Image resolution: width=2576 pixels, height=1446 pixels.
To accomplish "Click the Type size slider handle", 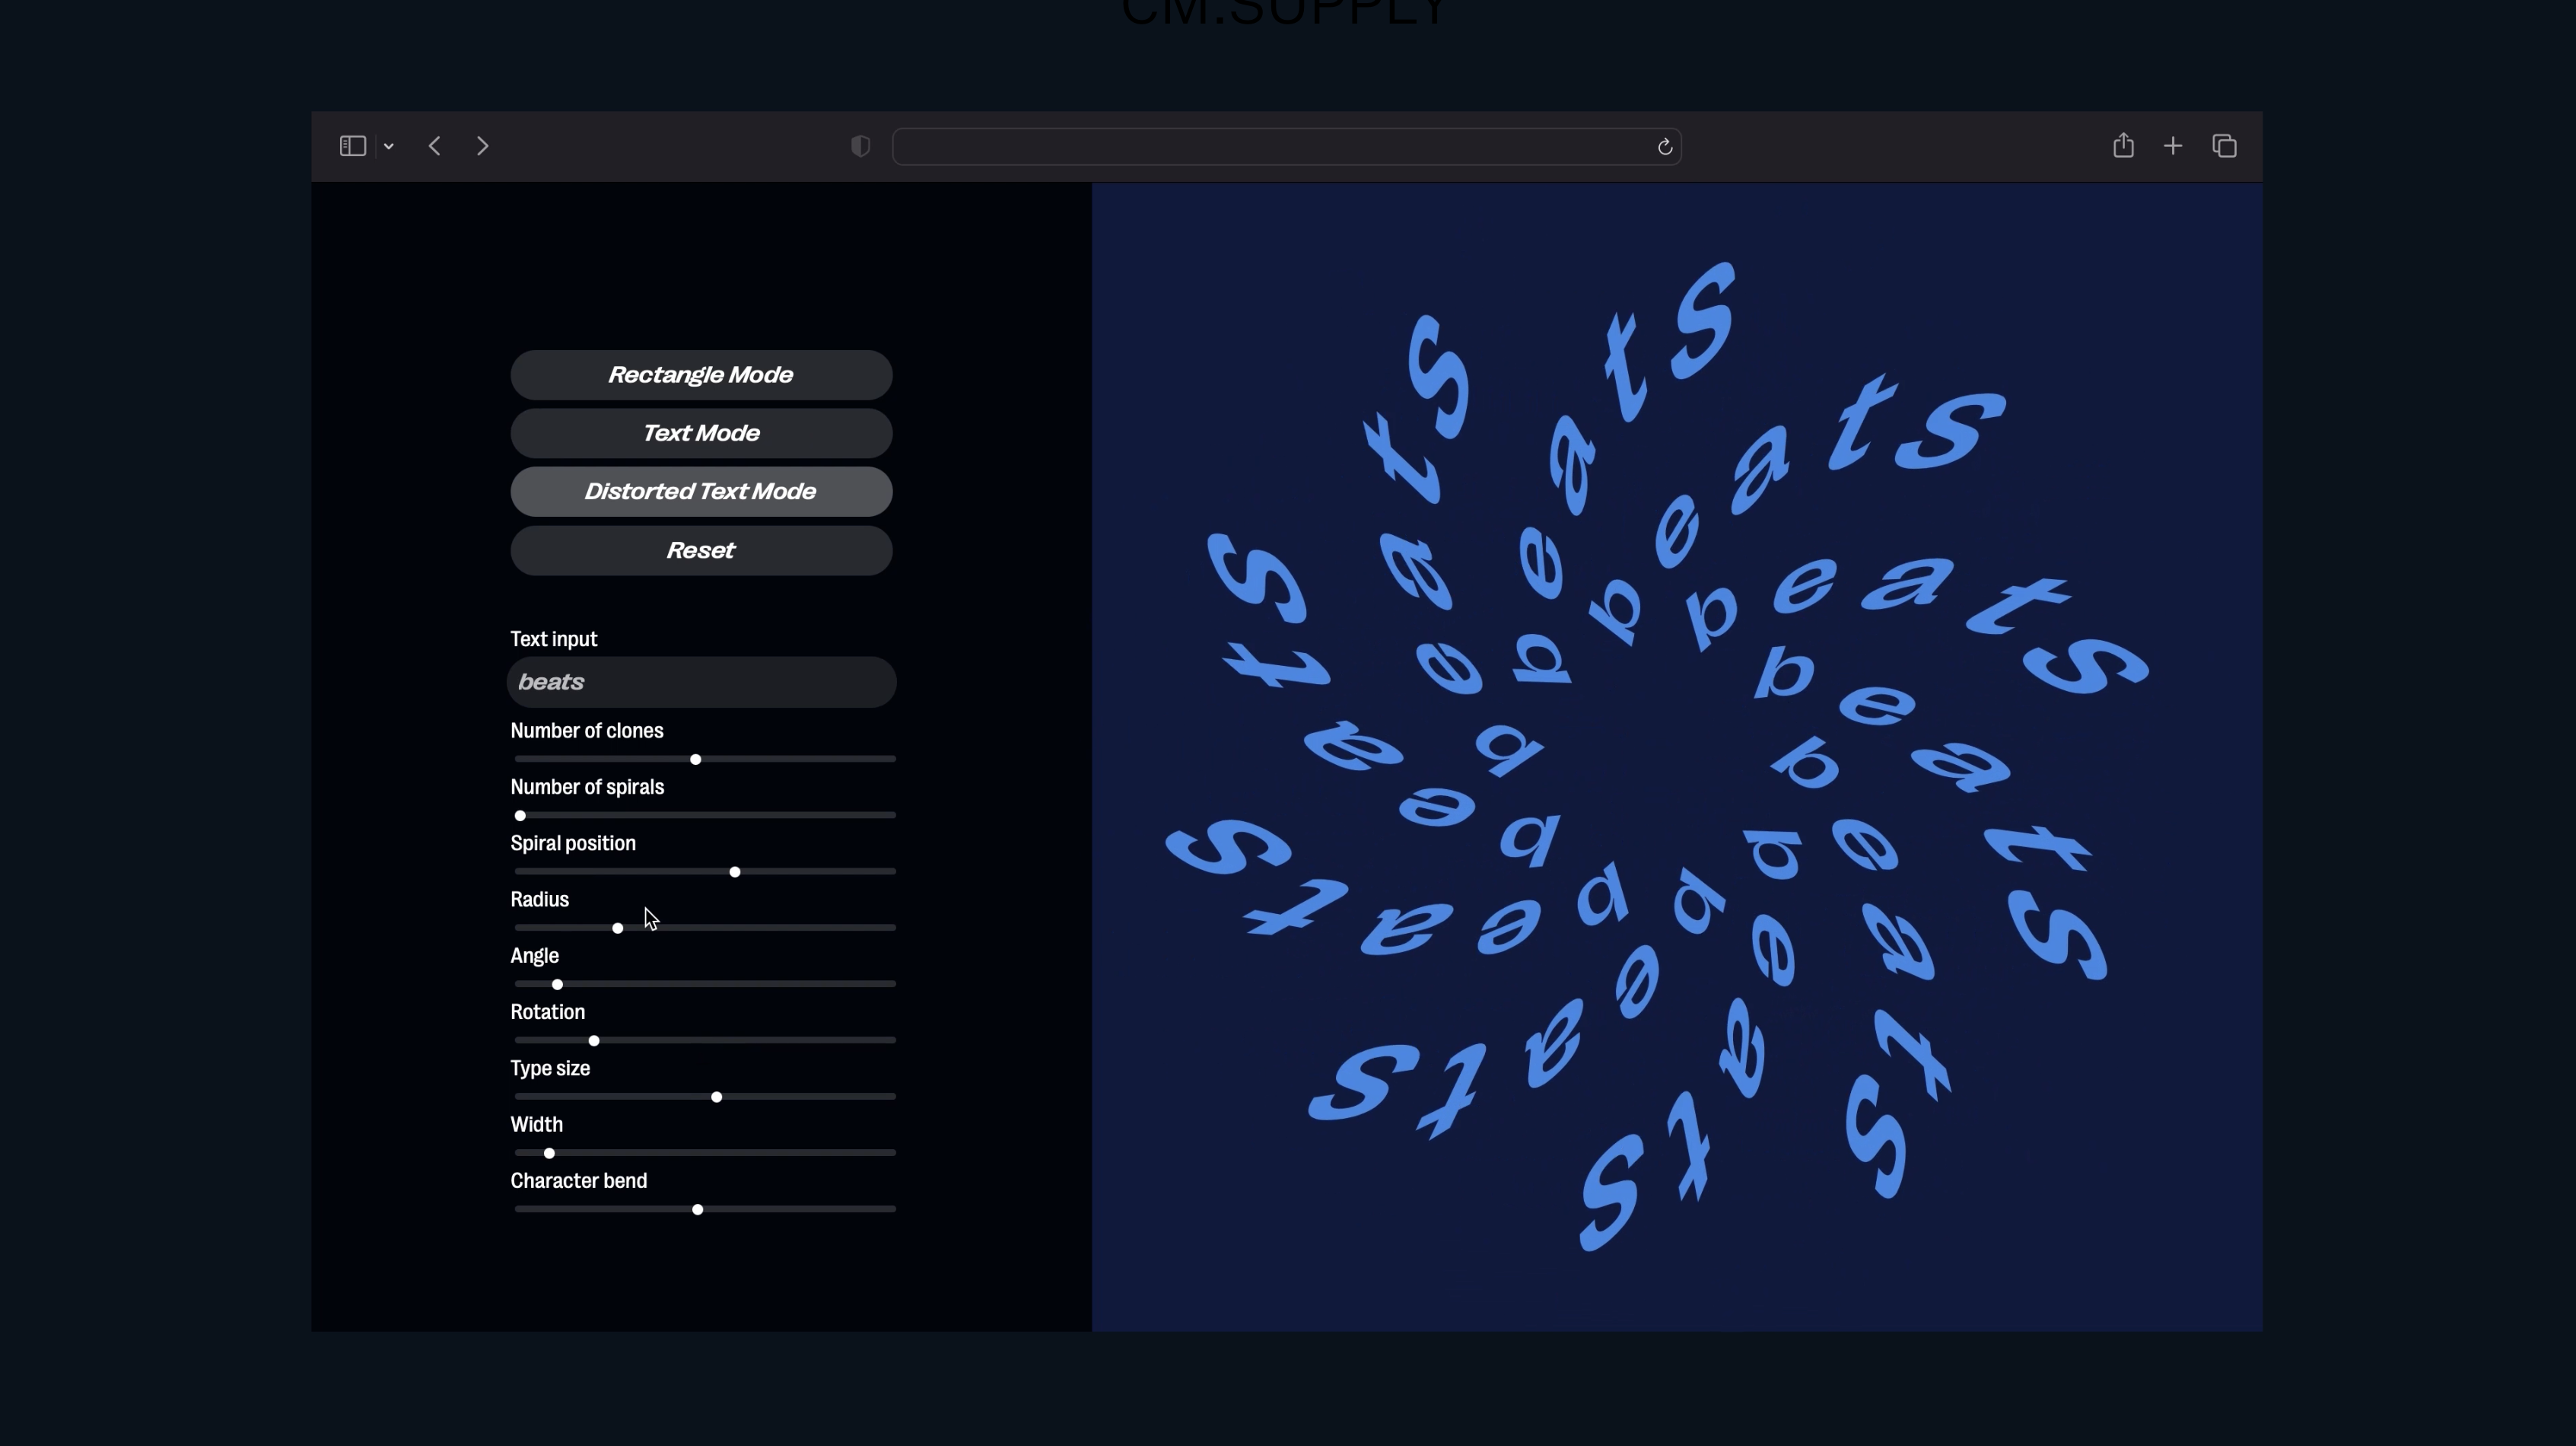I will (716, 1097).
